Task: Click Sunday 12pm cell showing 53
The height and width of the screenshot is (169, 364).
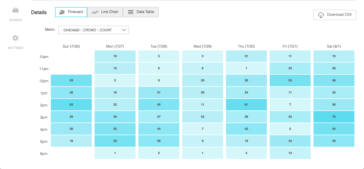Action: tap(71, 80)
